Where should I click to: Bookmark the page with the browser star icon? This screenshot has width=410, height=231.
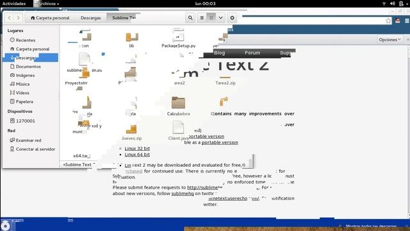tap(388, 21)
